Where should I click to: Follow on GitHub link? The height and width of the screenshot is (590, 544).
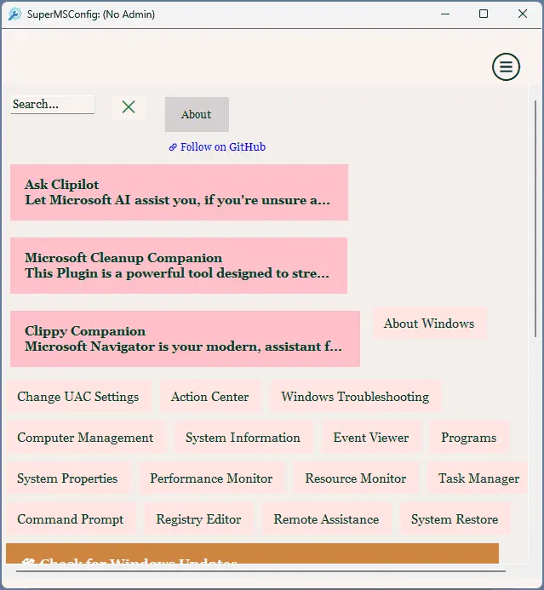217,146
